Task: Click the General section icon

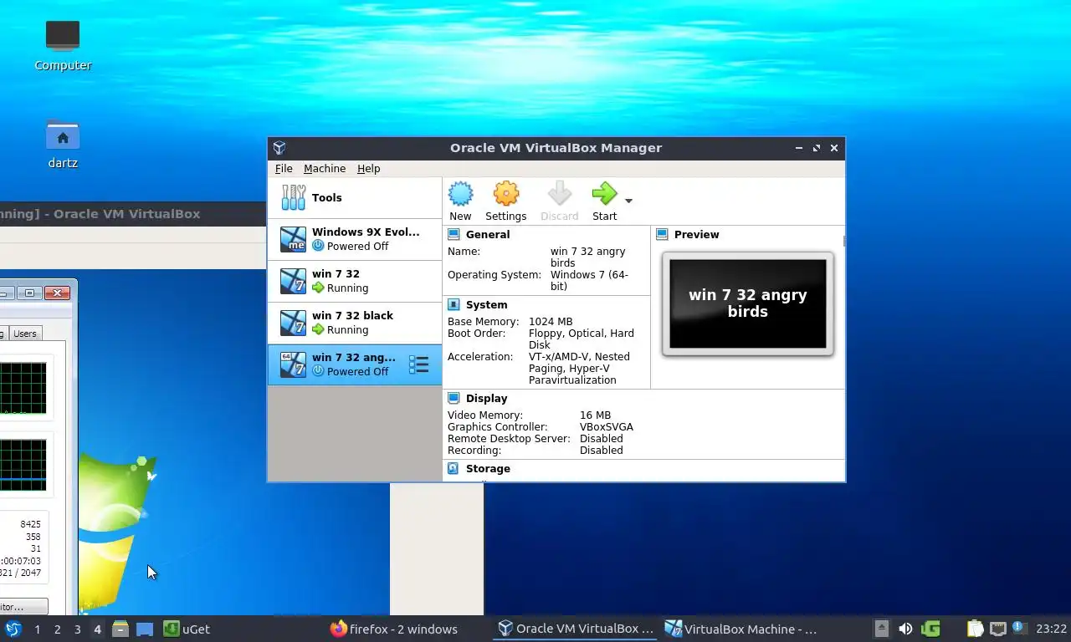Action: 454,235
